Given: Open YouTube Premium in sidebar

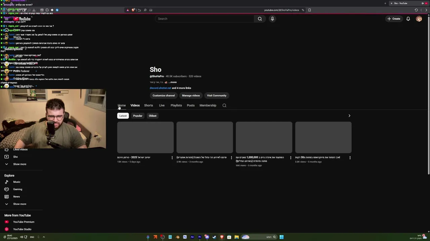Looking at the screenshot, I should tap(24, 222).
